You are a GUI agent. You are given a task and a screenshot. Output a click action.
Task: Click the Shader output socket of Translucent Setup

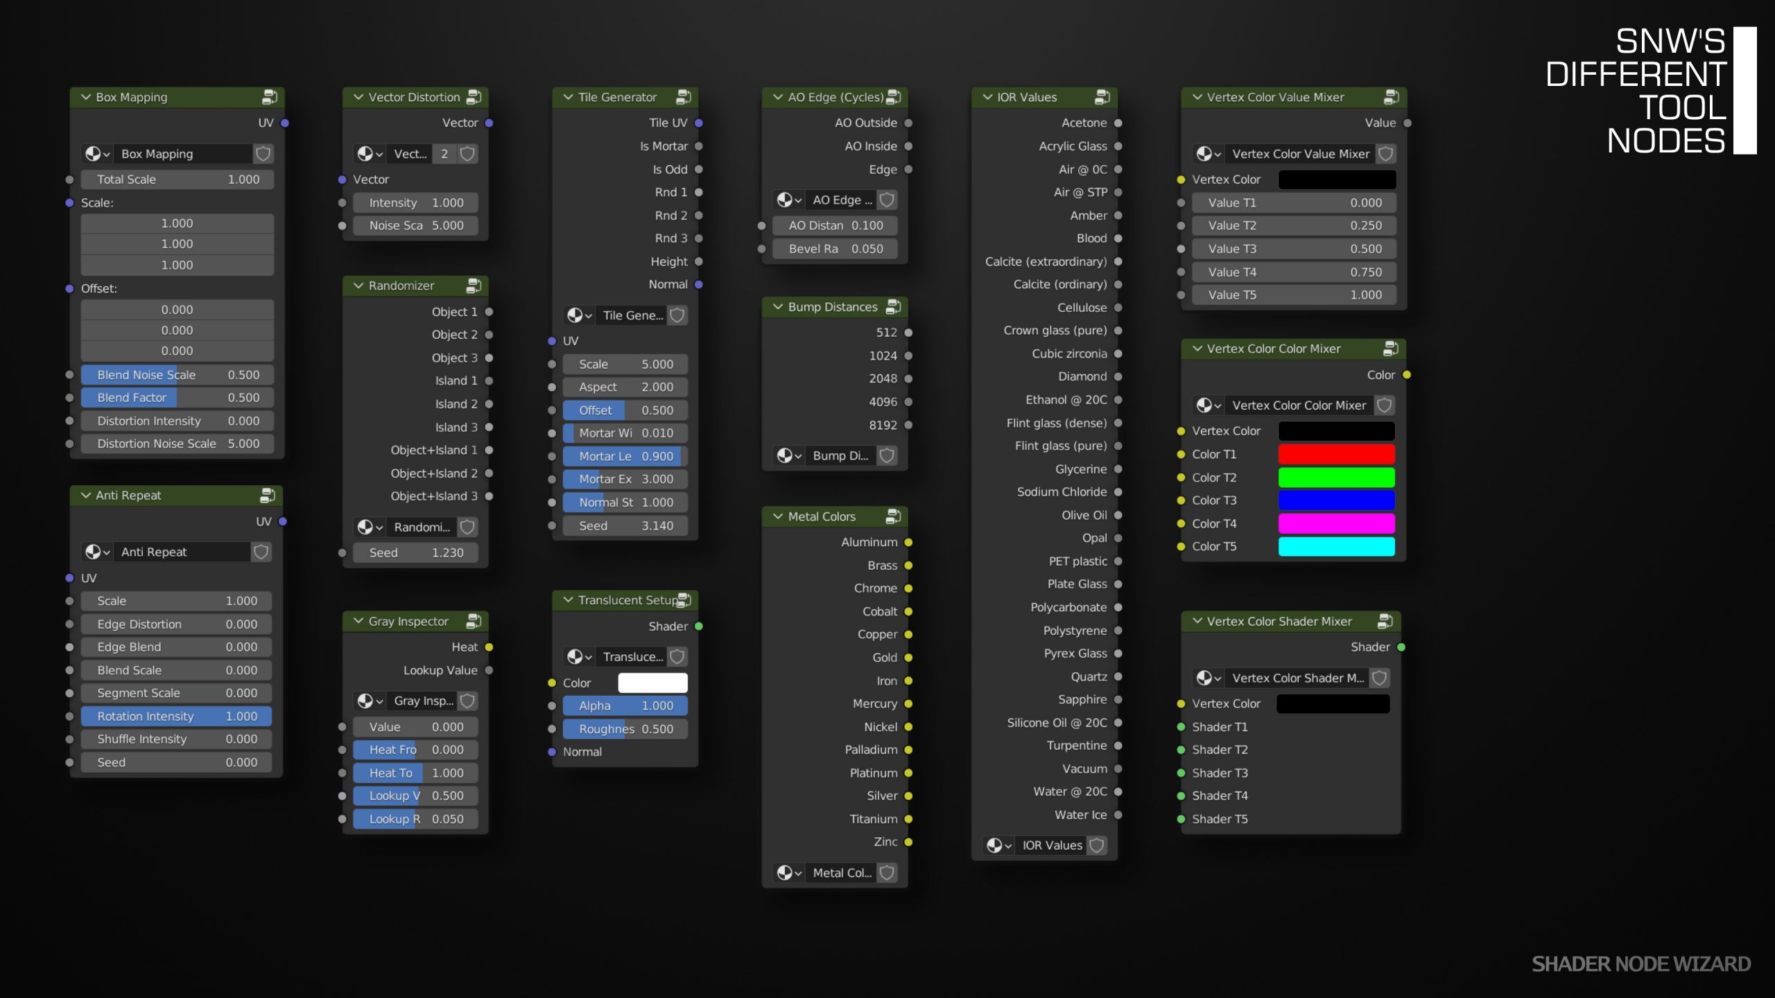coord(699,627)
